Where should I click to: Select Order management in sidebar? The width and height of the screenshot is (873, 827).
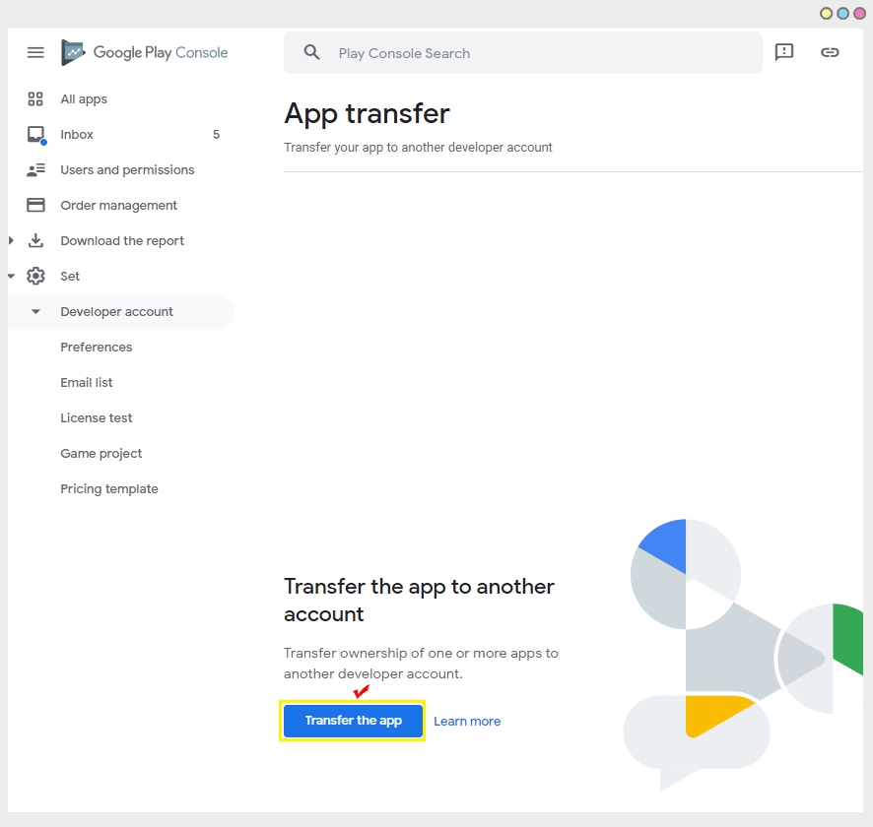point(118,205)
